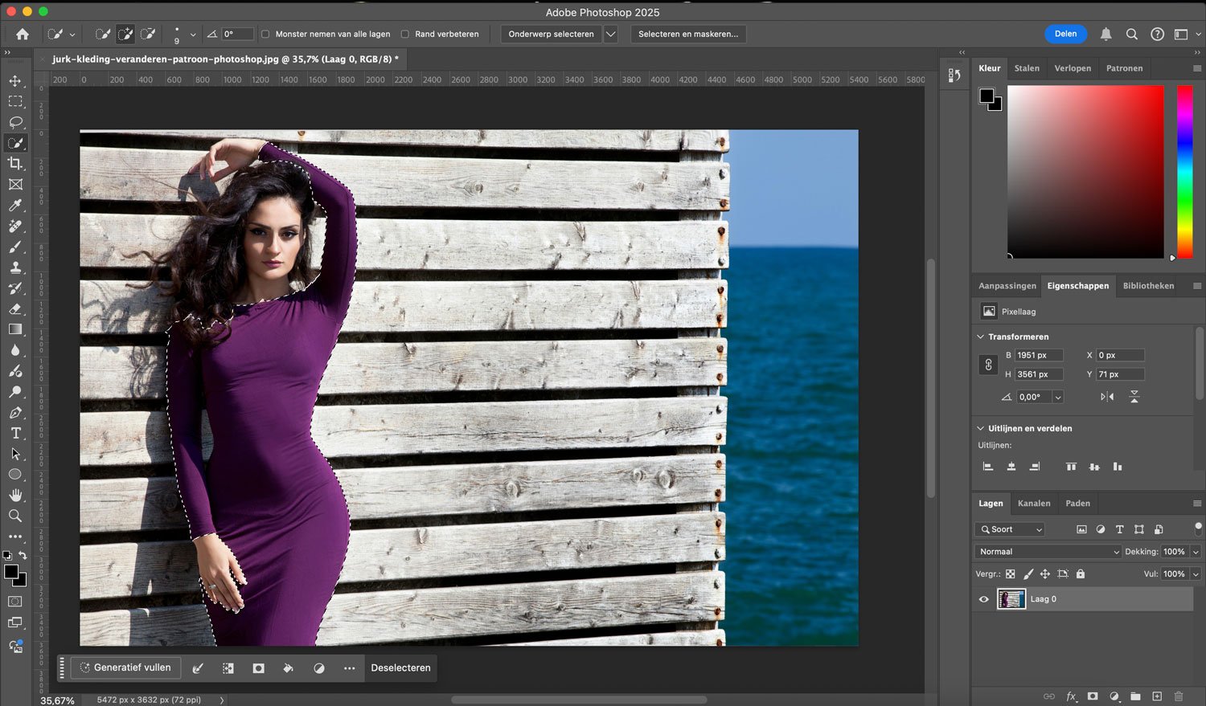The image size is (1206, 706).
Task: Click 'Generatief vullen' in contextual bar
Action: click(125, 667)
